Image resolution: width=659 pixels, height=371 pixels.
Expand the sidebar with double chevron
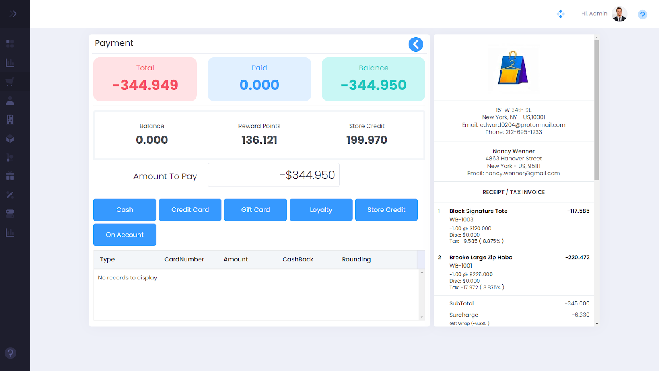point(13,14)
